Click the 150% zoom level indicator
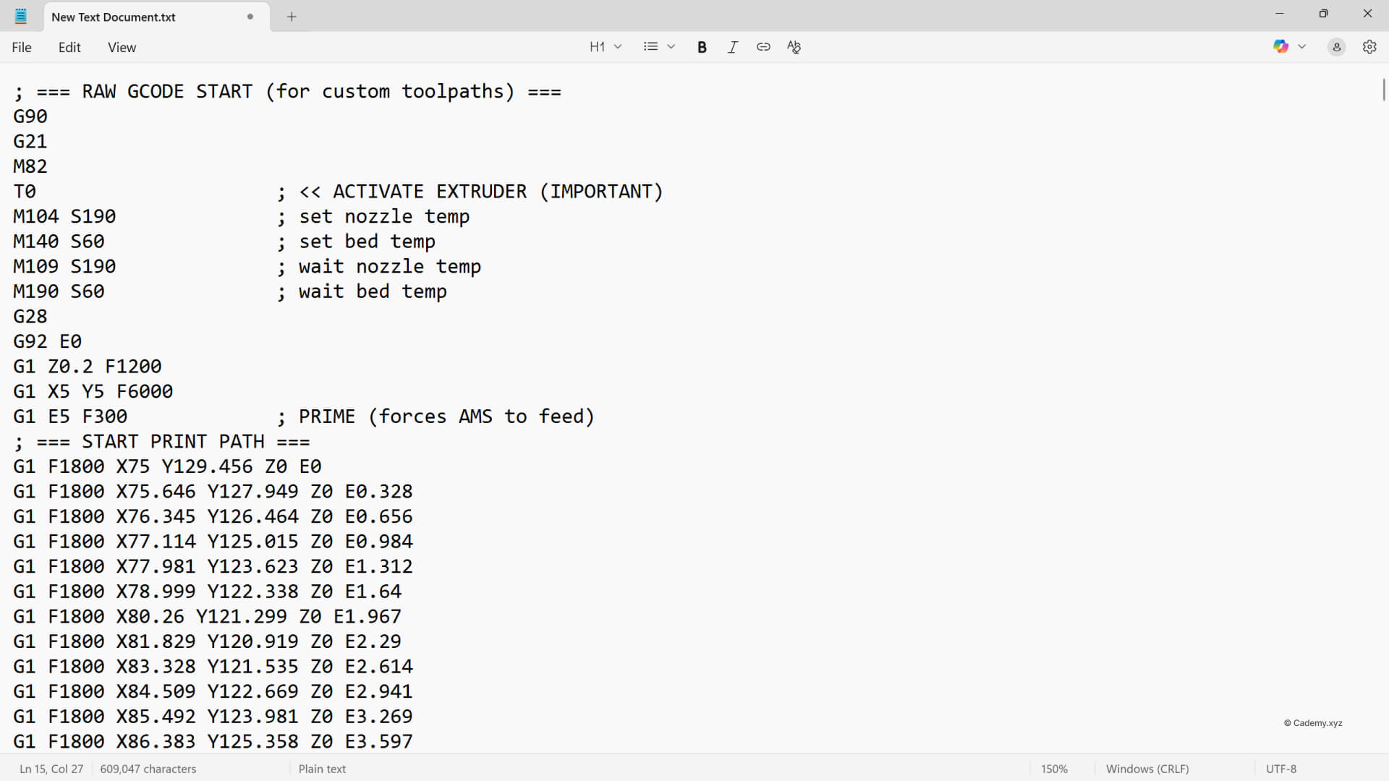 pos(1054,769)
